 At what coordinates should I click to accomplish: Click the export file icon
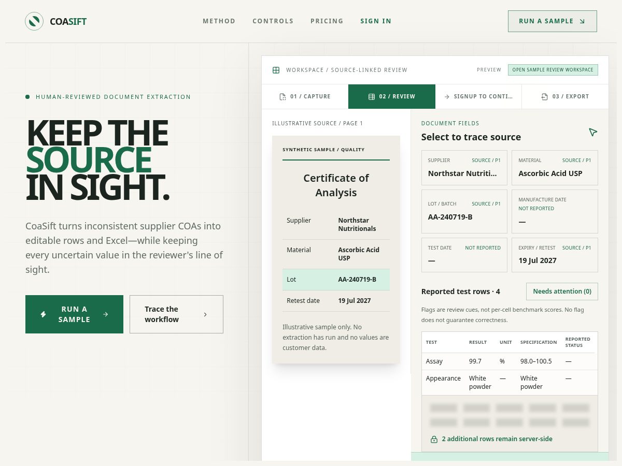[x=544, y=97]
